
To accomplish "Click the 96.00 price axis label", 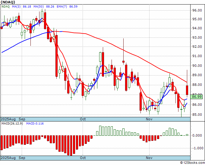I will (x=197, y=10).
